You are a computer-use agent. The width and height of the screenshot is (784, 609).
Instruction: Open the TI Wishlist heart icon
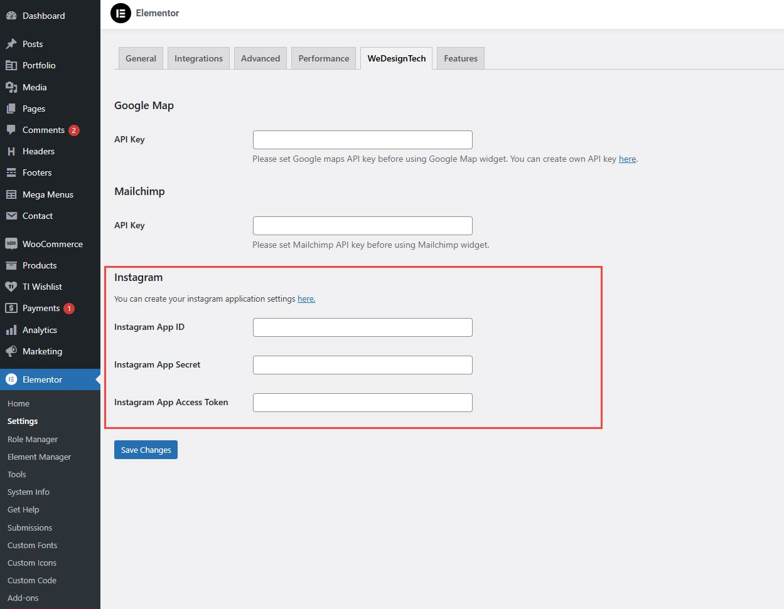(x=11, y=287)
